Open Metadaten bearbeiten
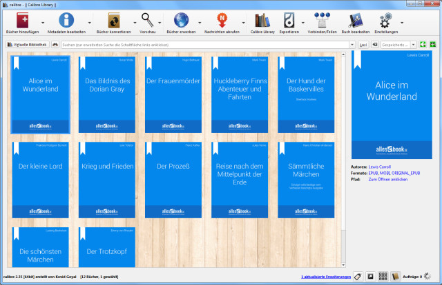Screen dimensions: 442x285 coord(66,19)
